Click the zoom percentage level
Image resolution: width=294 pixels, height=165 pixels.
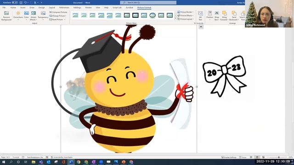(291, 157)
